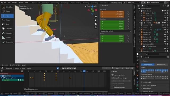The height and width of the screenshot is (96, 170).
Task: Click the viewport pan hand icon
Action: pyautogui.click(x=96, y=20)
